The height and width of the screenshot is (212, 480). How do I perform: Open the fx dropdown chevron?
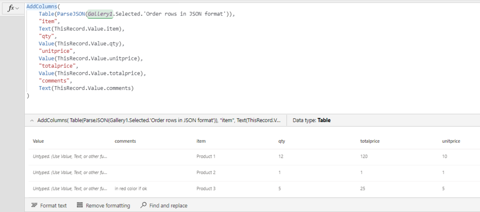pyautogui.click(x=17, y=9)
